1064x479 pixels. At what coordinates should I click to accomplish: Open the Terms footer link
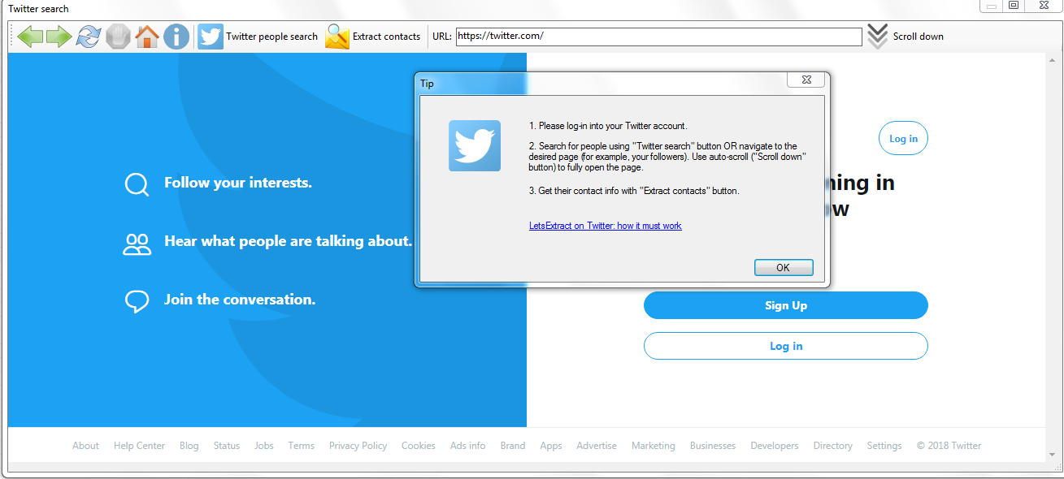coord(301,446)
